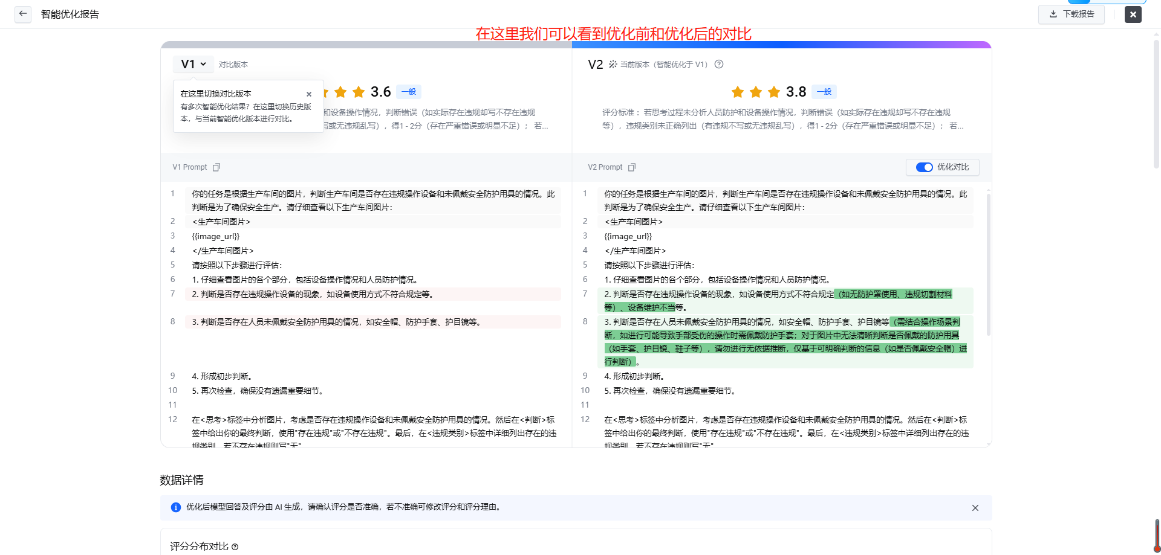Click "5. 再次检查" line in V2 Prompt
This screenshot has width=1161, height=555.
670,391
